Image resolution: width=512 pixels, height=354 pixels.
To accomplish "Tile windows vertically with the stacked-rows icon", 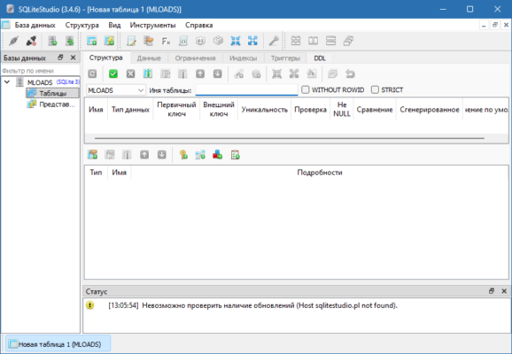I will point(330,41).
